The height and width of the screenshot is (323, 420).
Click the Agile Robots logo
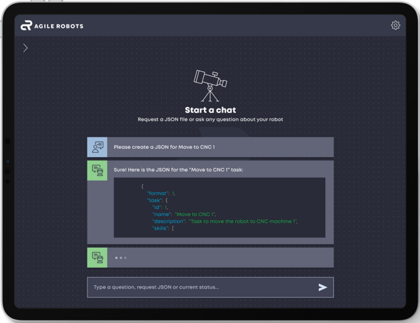point(52,26)
